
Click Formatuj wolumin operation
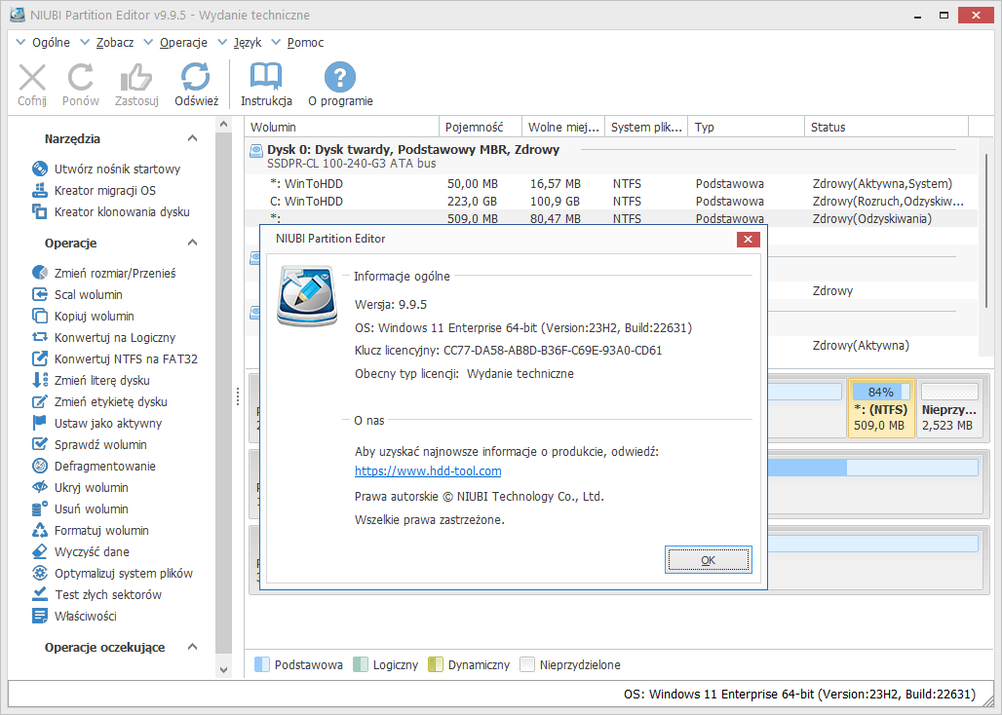coord(91,531)
